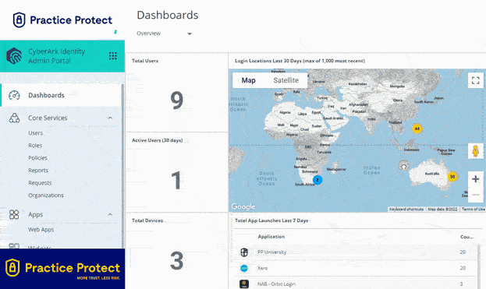Click the Application column header
The image size is (486, 289).
(x=271, y=237)
